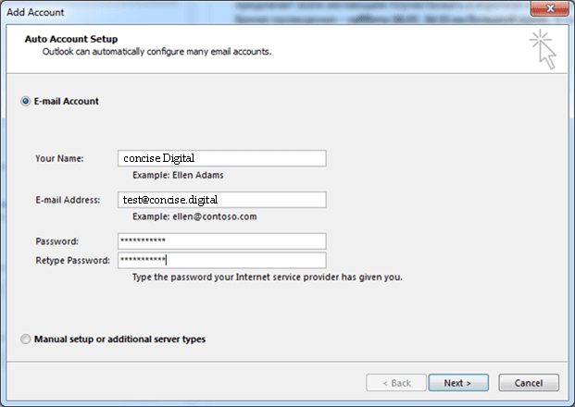The width and height of the screenshot is (575, 407).
Task: Click the Internet service provider password hint
Action: 267,277
